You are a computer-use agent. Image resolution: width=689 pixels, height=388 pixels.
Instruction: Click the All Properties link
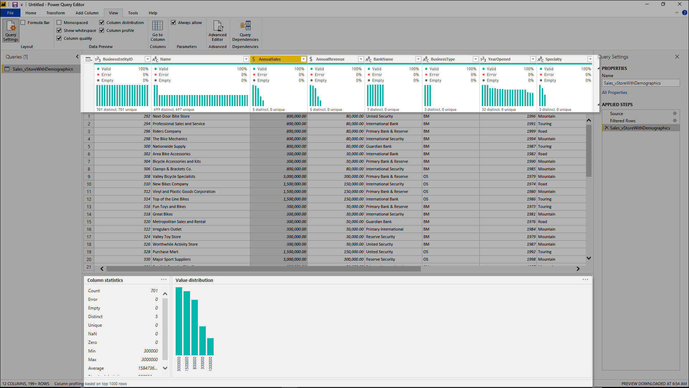(x=614, y=92)
